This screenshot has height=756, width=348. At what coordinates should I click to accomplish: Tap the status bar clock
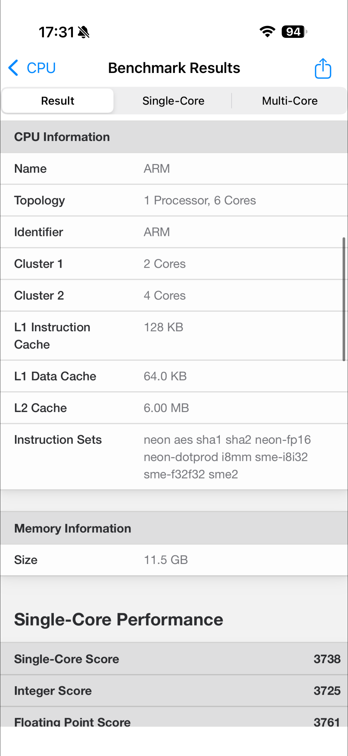click(56, 32)
